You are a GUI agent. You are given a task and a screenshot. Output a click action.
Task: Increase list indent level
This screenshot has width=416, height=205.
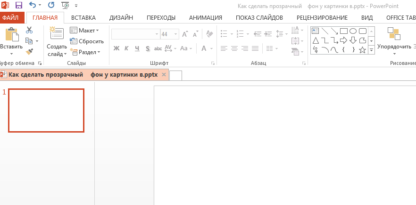[x=268, y=34]
